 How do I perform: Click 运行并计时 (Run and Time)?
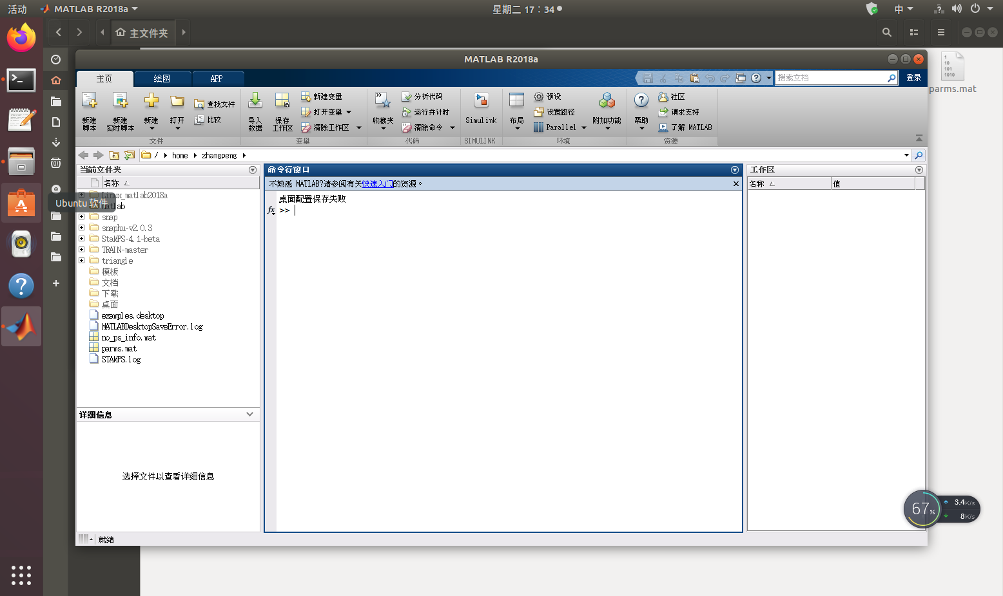pyautogui.click(x=425, y=112)
